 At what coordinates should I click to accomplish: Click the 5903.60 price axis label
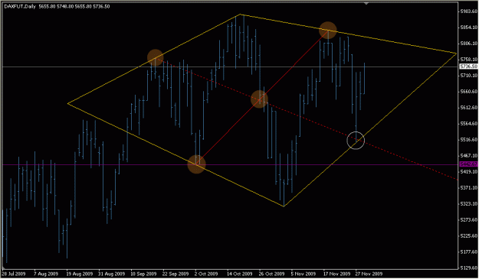click(469, 11)
